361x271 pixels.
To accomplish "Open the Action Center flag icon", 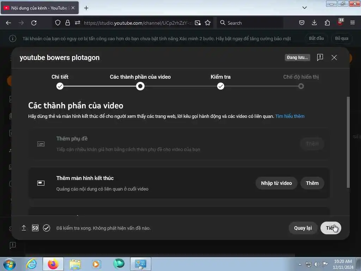I will point(325,264).
